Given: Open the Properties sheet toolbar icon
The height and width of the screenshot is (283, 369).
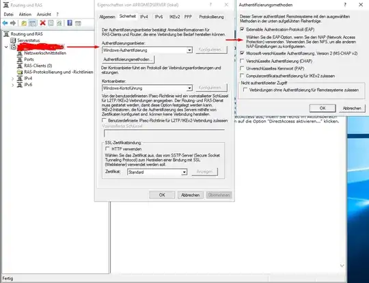Looking at the screenshot, I should pyautogui.click(x=51, y=23).
